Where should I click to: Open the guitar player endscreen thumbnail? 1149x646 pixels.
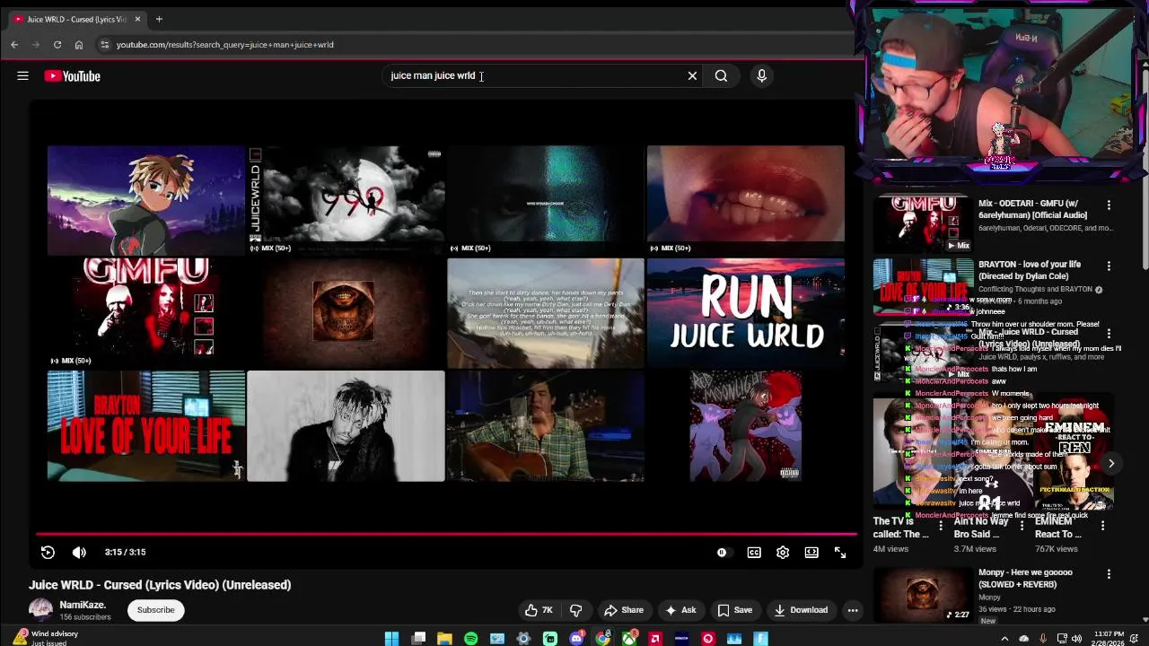545,426
